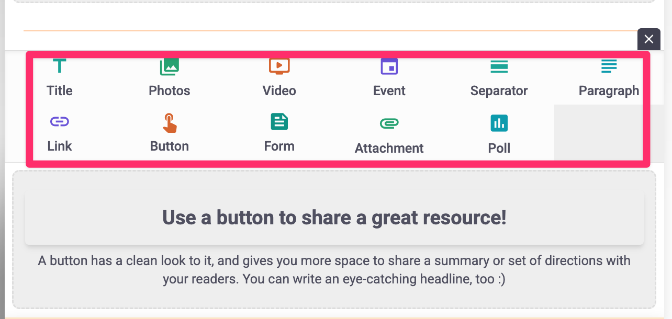Click the Paragraph block lines icon

(609, 66)
